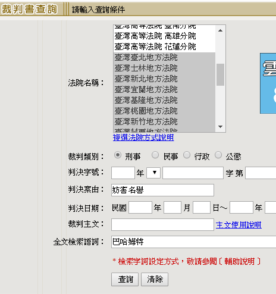Viewport: 276px width, 294px height.
Task: Select 臺灣高等法院 花蓮分院 in the list
Action: pos(164,47)
